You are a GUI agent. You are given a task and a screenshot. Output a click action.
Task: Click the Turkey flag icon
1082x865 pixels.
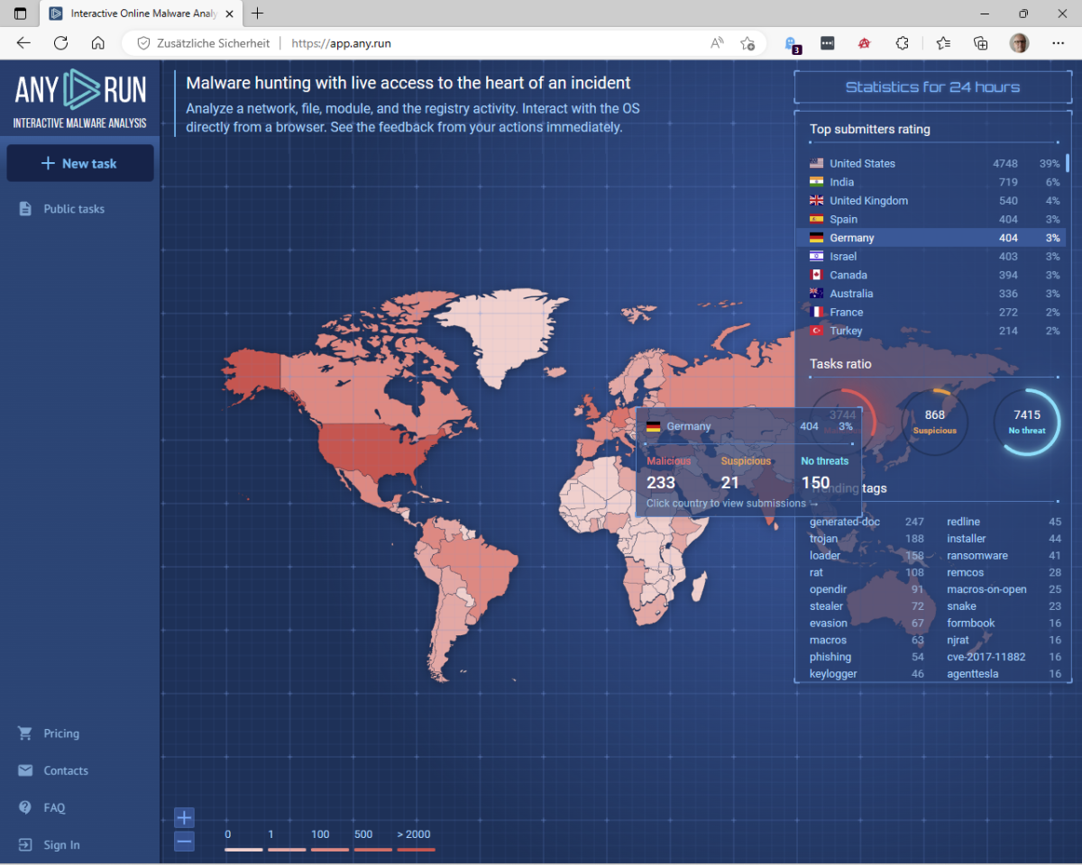817,331
